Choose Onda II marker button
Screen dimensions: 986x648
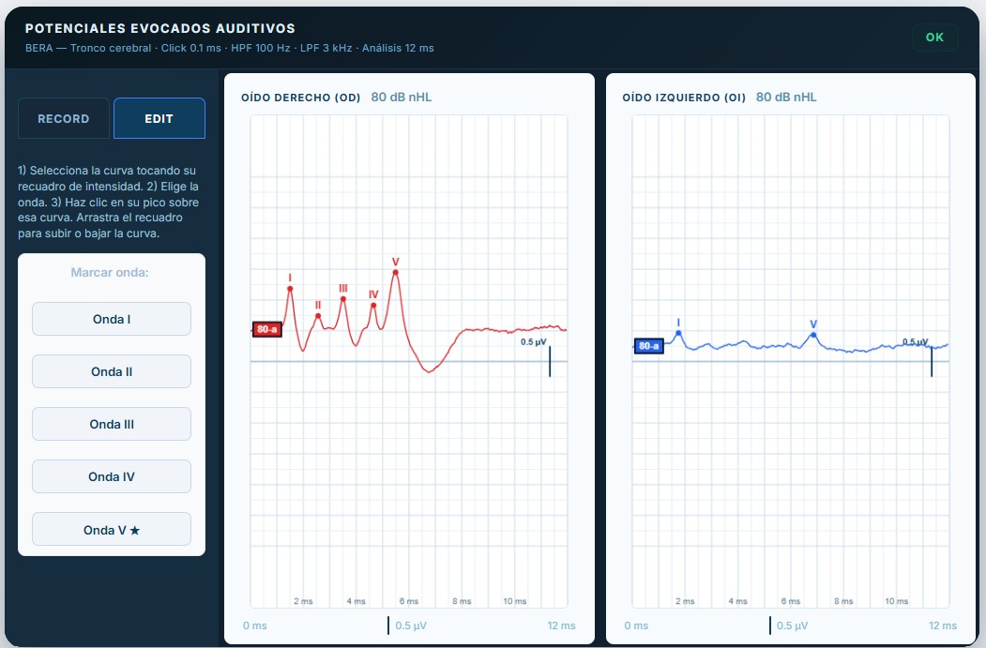point(112,371)
